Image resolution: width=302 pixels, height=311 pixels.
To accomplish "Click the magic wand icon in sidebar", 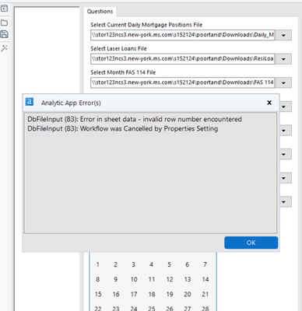I will tap(4, 48).
